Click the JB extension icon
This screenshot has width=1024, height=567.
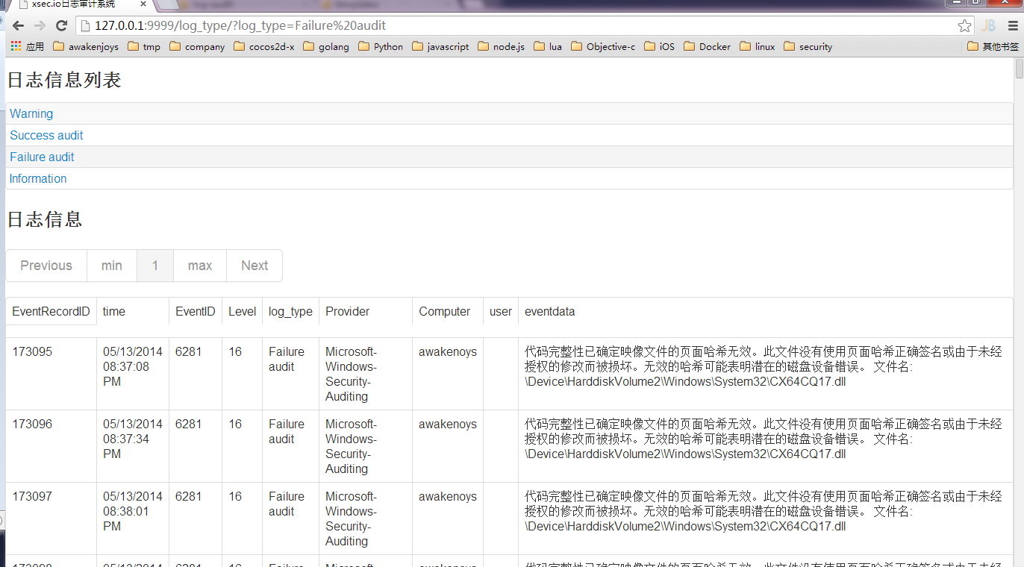click(x=989, y=26)
